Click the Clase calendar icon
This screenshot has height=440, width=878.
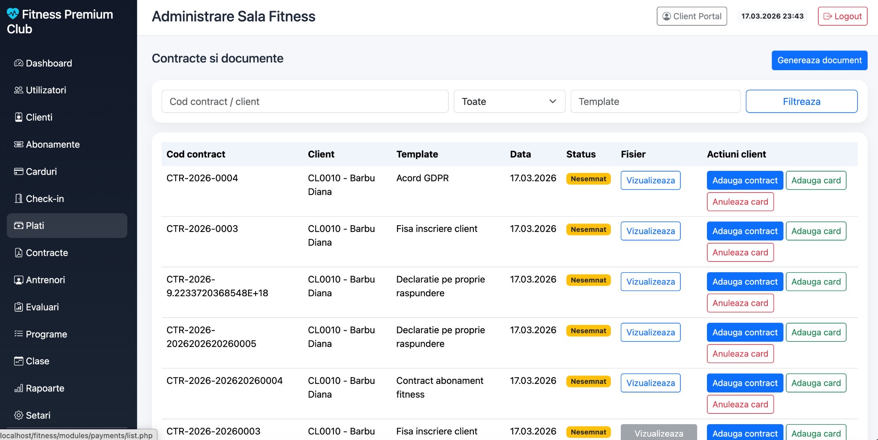coord(18,361)
